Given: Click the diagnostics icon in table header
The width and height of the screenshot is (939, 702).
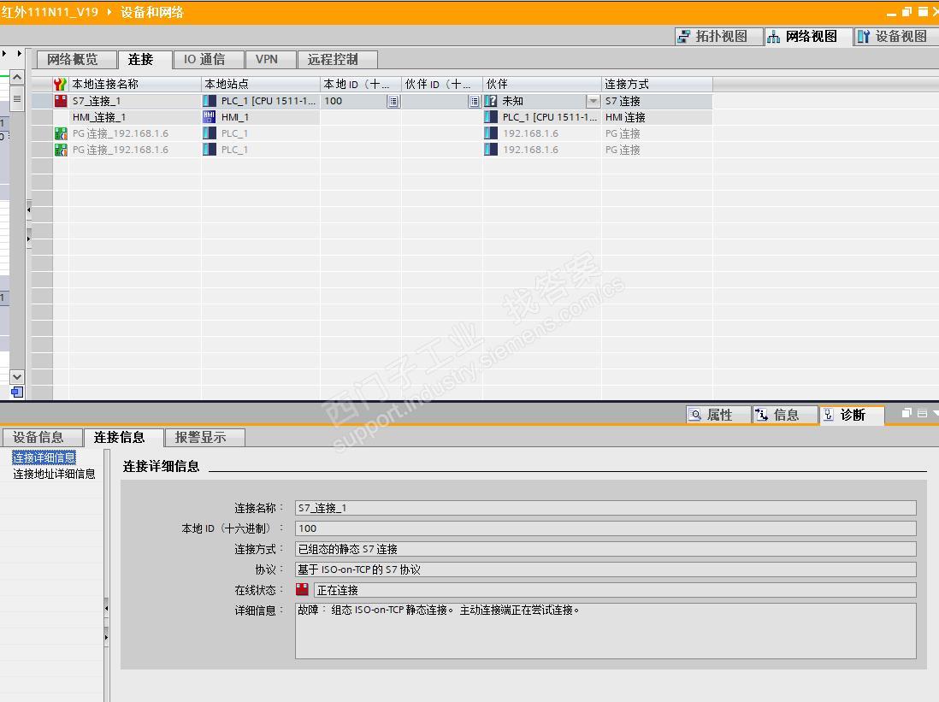Looking at the screenshot, I should (x=60, y=84).
